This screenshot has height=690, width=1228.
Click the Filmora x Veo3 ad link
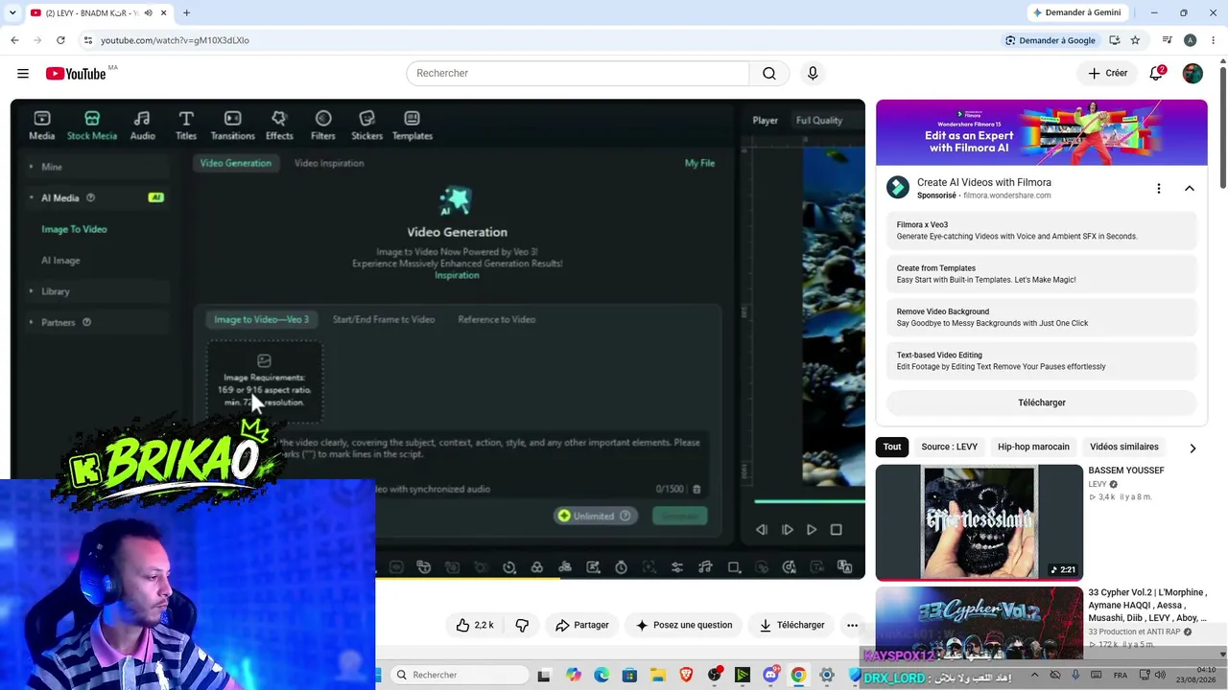1042,231
